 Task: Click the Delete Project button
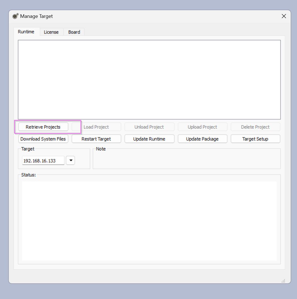click(x=255, y=127)
